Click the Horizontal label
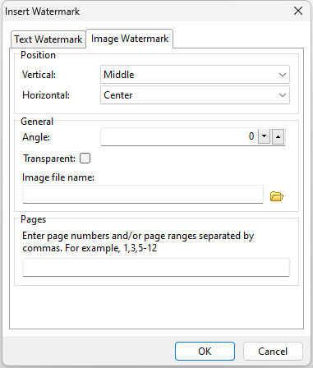This screenshot has height=368, width=313. tap(46, 95)
